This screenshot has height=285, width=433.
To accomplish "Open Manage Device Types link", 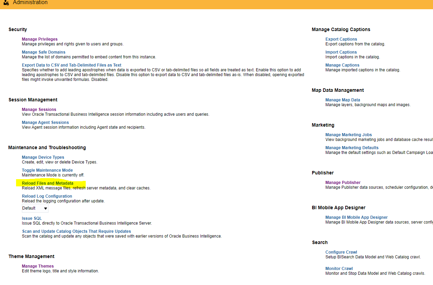I will tap(43, 157).
